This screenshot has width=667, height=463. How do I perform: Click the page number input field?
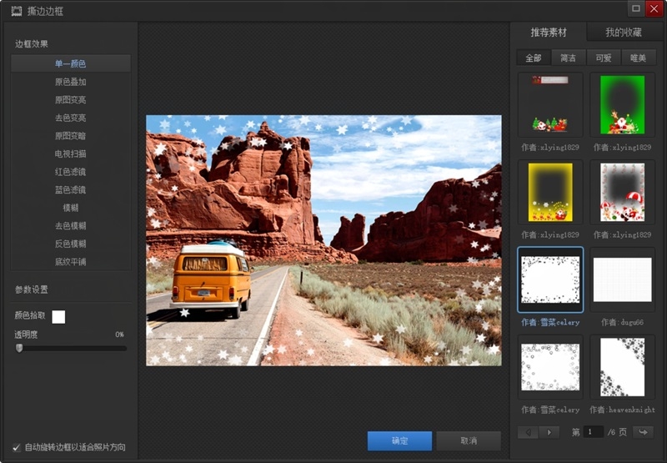tap(594, 432)
